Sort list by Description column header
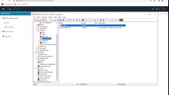This screenshot has height=95, width=169. [102, 23]
